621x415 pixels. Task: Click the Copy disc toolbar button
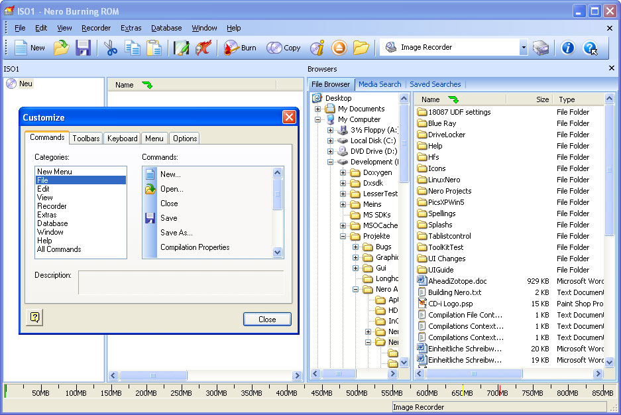pyautogui.click(x=284, y=48)
